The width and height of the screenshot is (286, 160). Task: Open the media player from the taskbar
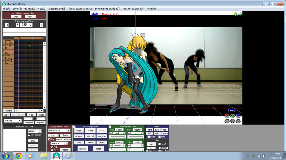pos(31,156)
